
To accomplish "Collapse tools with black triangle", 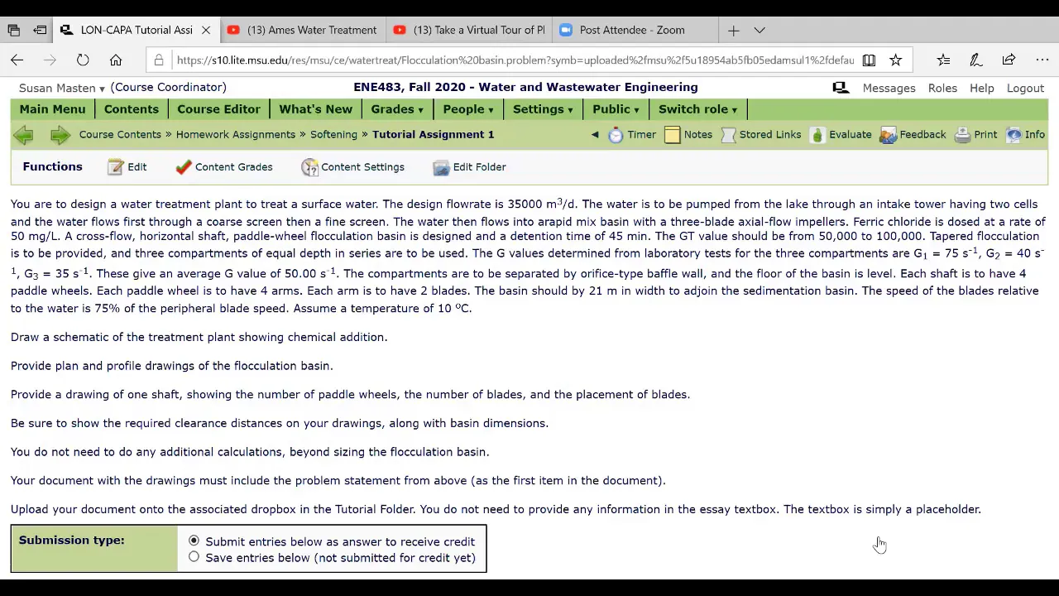I will [595, 135].
